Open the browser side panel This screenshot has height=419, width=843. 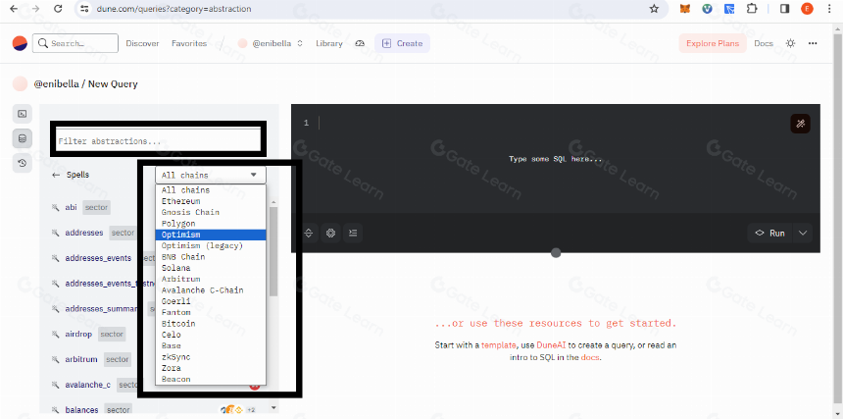pyautogui.click(x=784, y=9)
